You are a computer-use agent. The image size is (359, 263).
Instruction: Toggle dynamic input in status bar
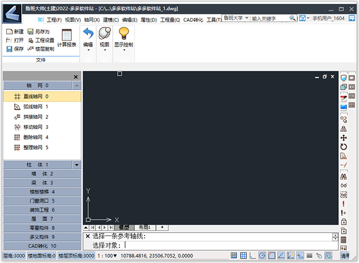click(300, 256)
